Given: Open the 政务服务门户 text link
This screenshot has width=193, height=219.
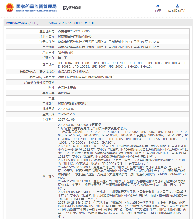Looking at the screenshot, I should (177, 11).
